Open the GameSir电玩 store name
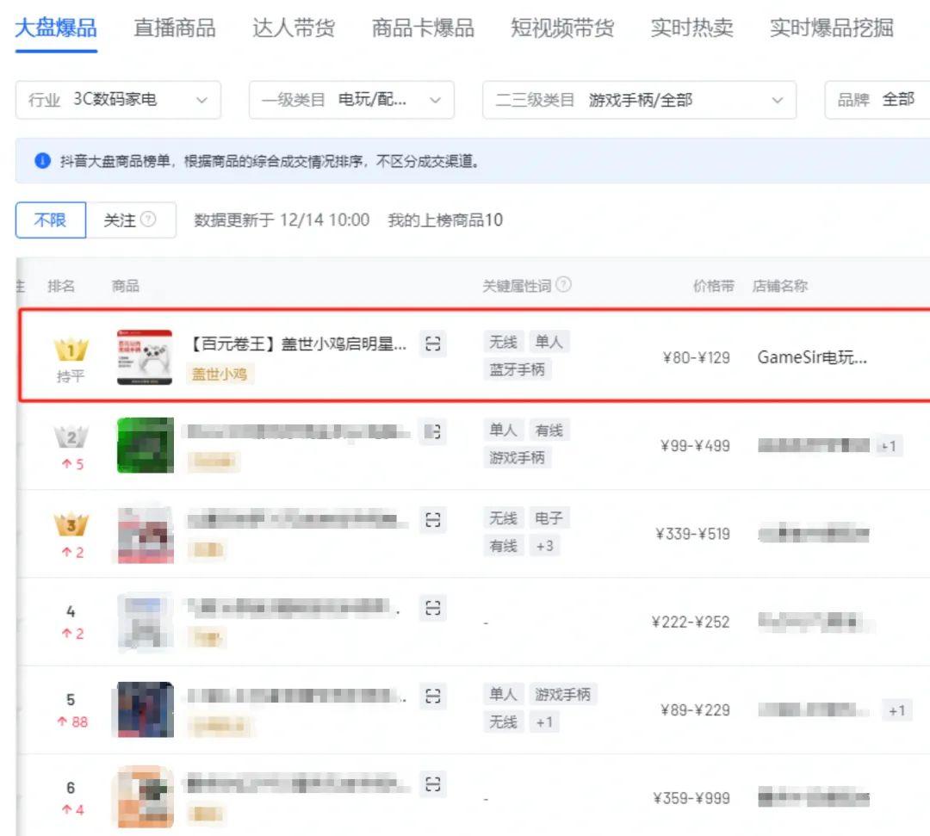The image size is (930, 836). 812,357
